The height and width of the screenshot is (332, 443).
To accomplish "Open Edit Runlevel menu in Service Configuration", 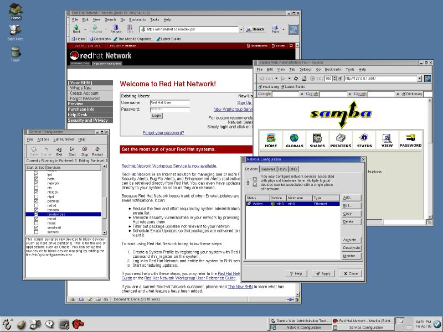I will [x=64, y=139].
